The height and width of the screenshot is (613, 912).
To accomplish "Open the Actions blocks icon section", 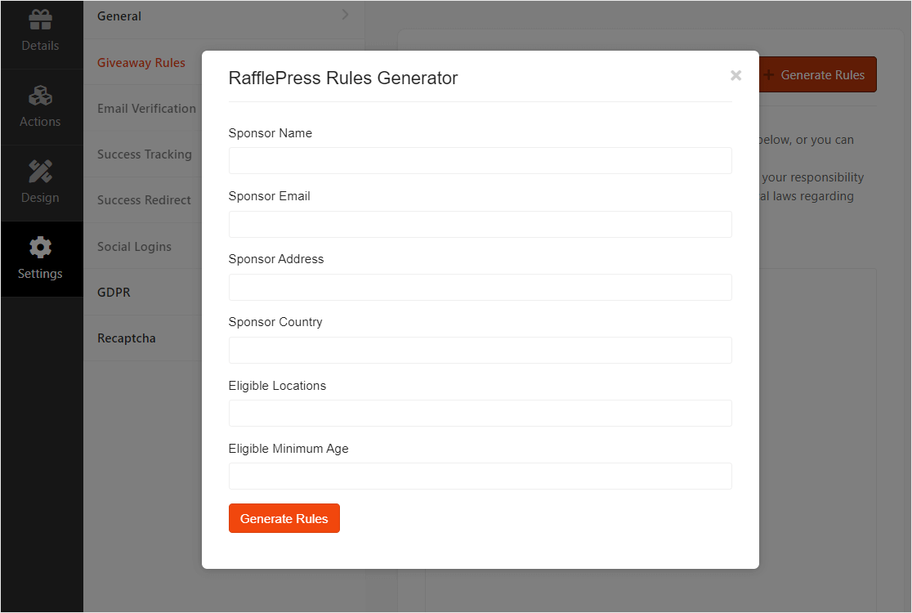I will tap(40, 107).
